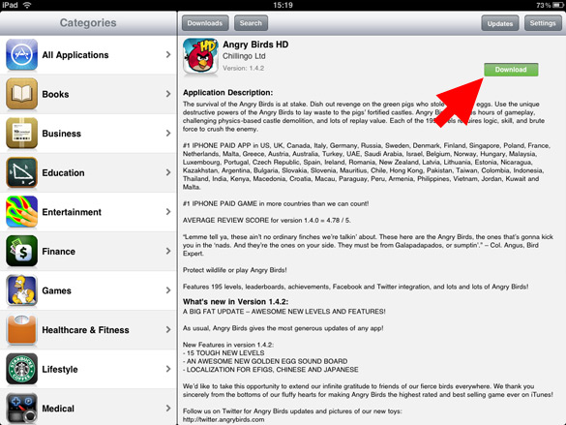Expand the Games category chevron
The width and height of the screenshot is (566, 425).
(168, 290)
